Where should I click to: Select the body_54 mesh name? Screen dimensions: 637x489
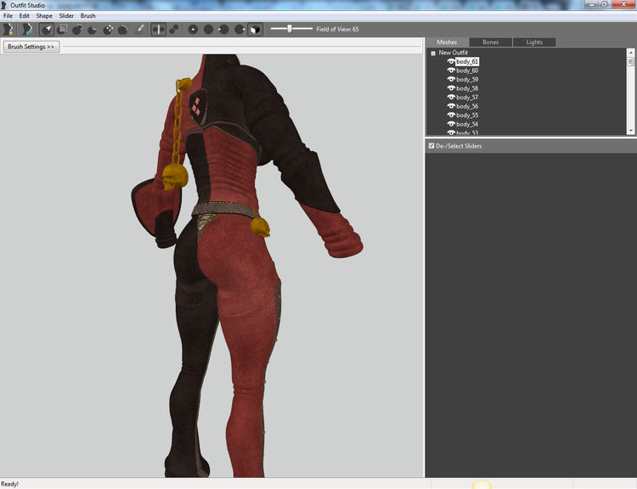pyautogui.click(x=467, y=124)
